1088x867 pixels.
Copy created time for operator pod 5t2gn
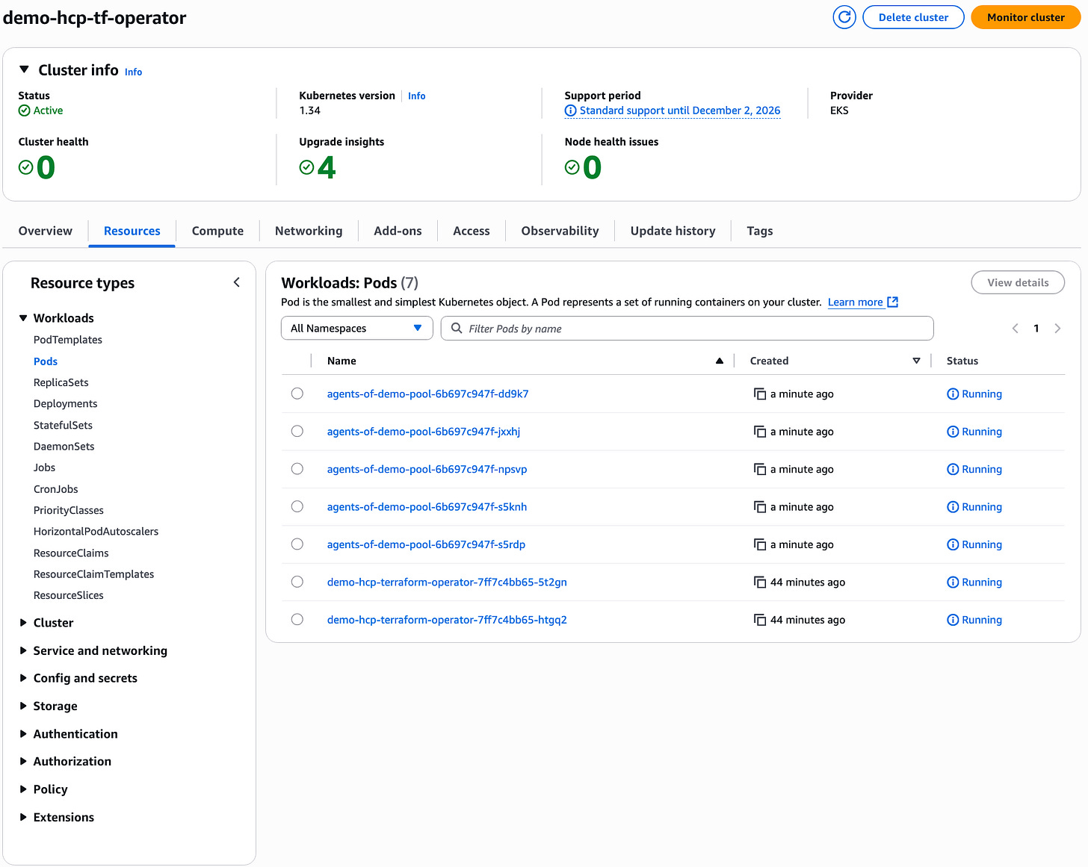(760, 582)
